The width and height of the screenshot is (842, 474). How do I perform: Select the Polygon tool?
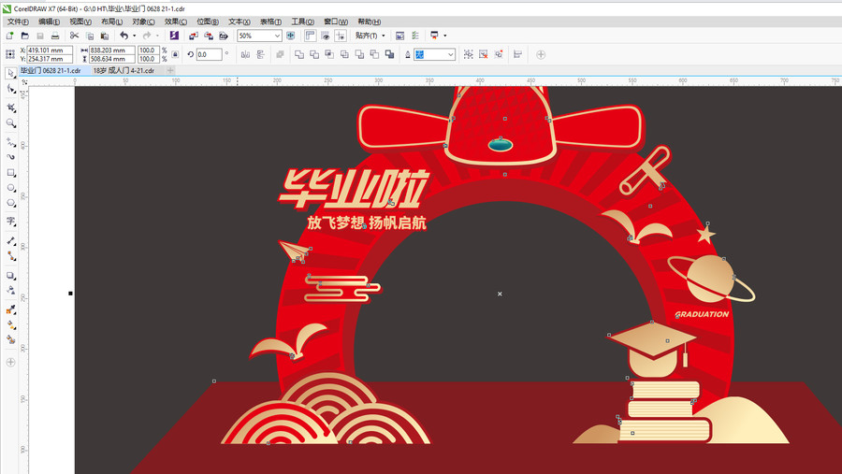[x=10, y=203]
